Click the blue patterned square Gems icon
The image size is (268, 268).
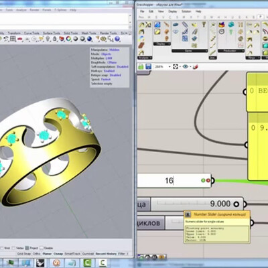[x=185, y=39]
